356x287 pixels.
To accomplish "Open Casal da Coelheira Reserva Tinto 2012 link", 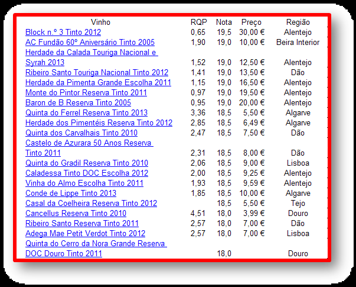I will point(91,203).
